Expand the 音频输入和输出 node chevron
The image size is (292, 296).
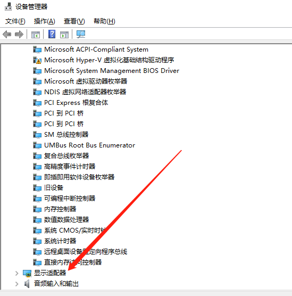17,284
